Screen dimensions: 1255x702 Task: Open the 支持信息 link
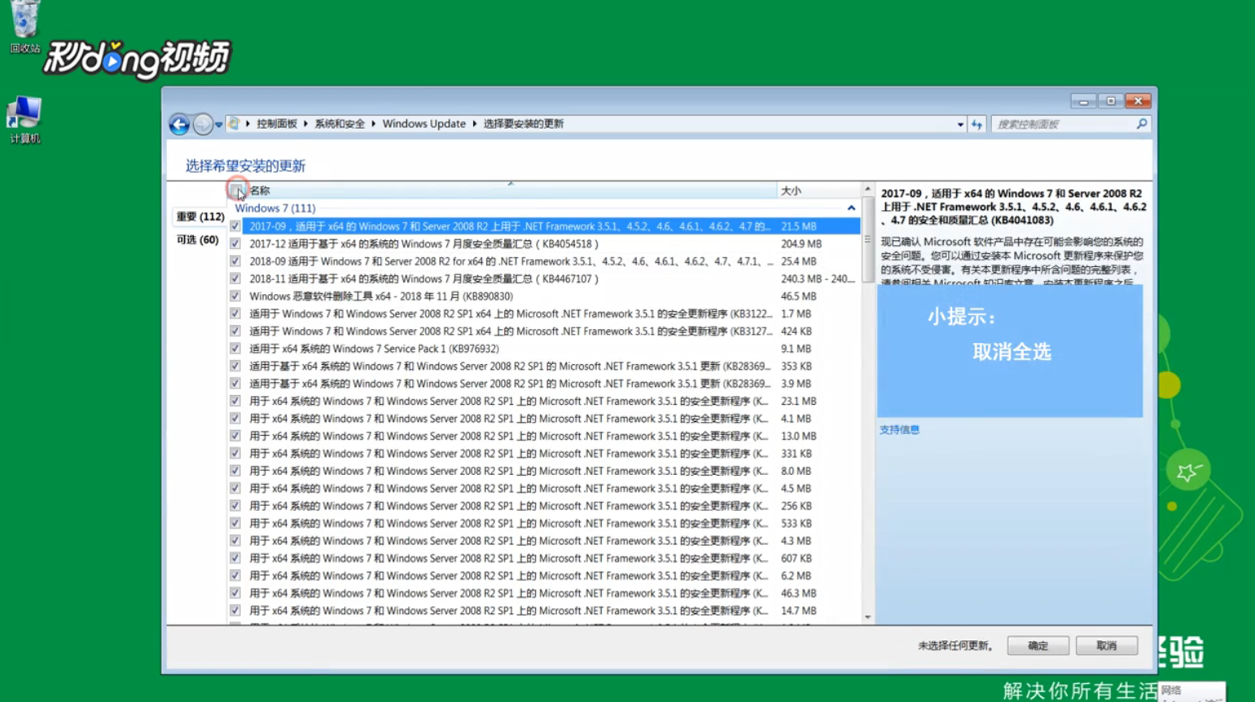pos(899,429)
